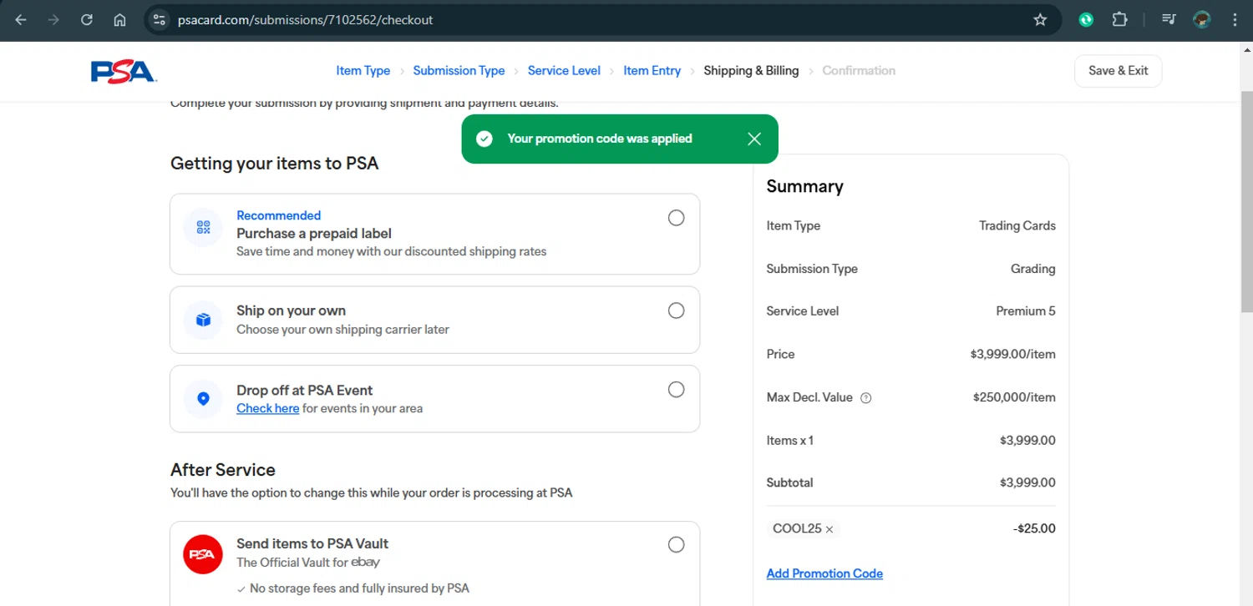The image size is (1253, 606).
Task: Choose Drop off at PSA Event
Action: click(676, 390)
